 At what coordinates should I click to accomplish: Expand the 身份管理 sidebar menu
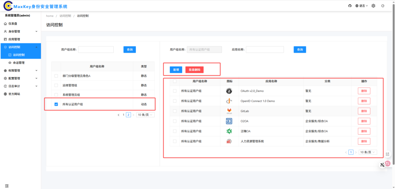pos(20,31)
